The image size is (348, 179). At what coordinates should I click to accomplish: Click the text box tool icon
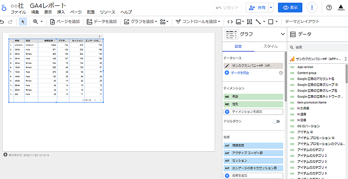point(249,21)
